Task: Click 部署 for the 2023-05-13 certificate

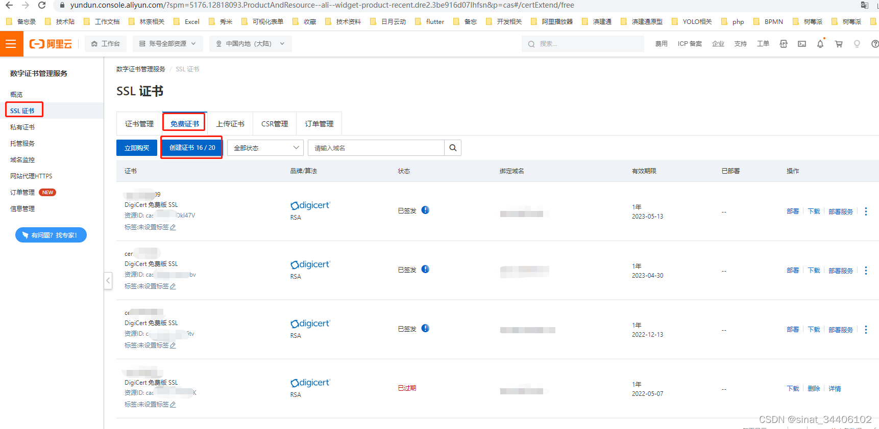Action: (x=793, y=211)
